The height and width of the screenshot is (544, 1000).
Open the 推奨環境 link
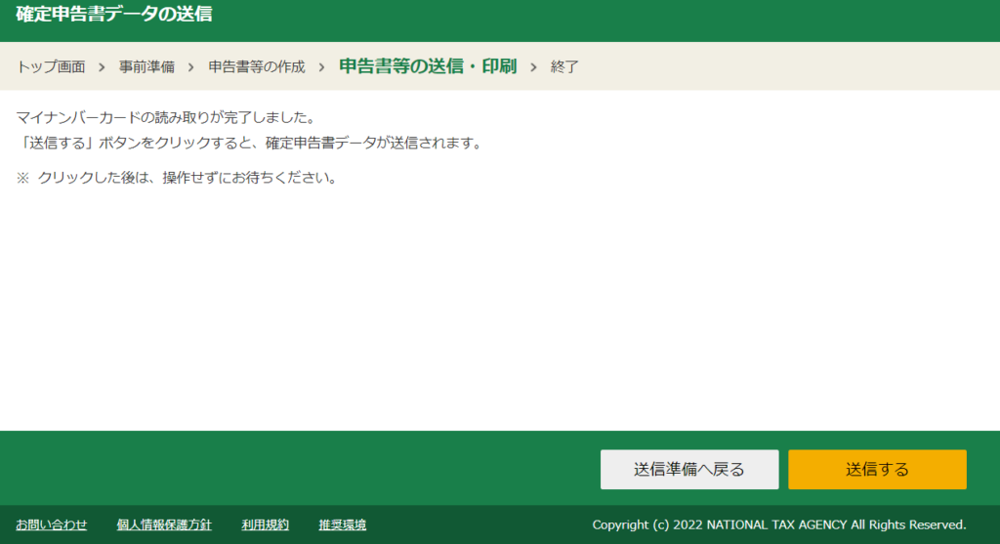343,524
